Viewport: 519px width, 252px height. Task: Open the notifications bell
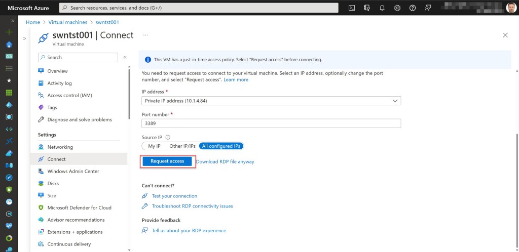(382, 8)
